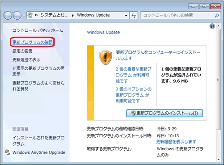The image size is (224, 165).
Task: Select the システムとセ... breadcrumb segment
Action: [x=54, y=15]
